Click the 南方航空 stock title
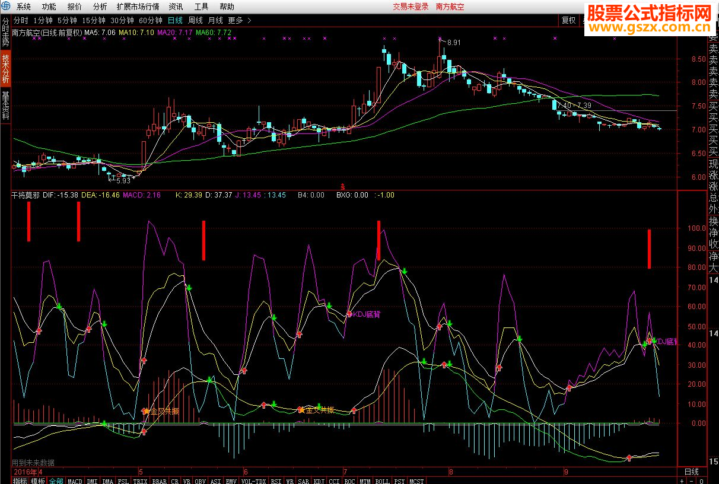 [450, 7]
